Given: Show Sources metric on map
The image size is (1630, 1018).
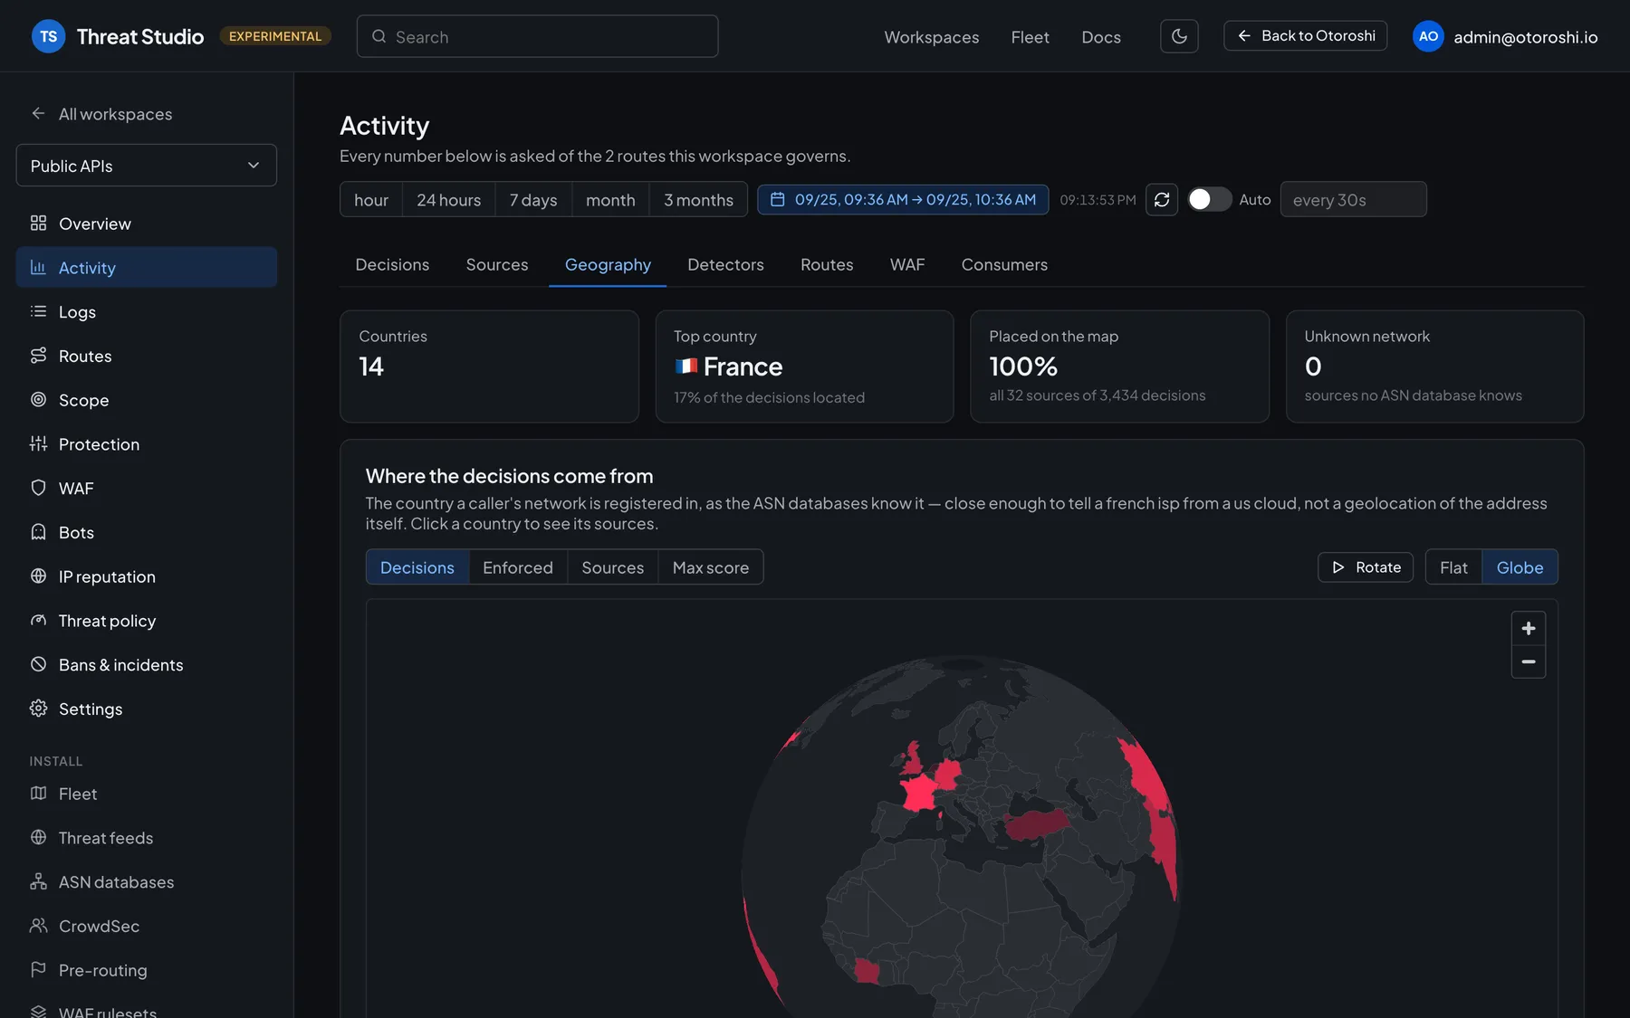Looking at the screenshot, I should click(x=613, y=567).
